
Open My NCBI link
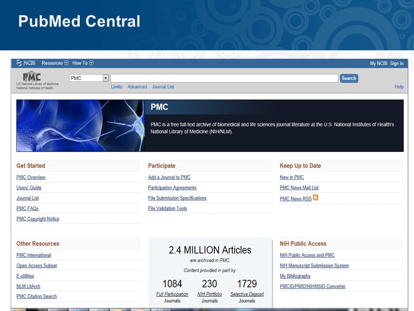378,63
